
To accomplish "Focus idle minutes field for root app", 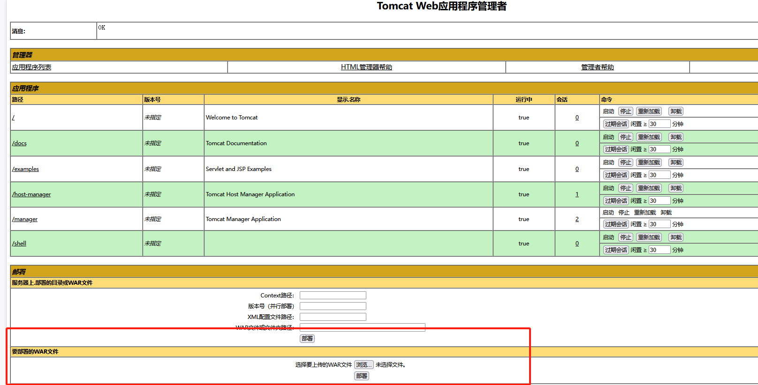I will click(x=659, y=124).
